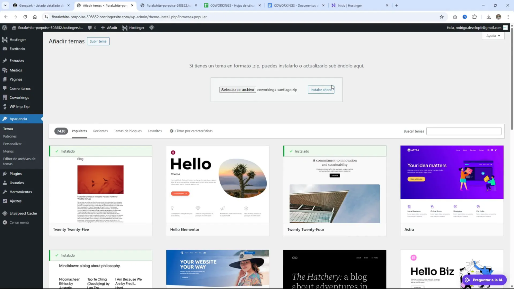Click Seleccionar archivo button
The width and height of the screenshot is (514, 289).
point(237,90)
